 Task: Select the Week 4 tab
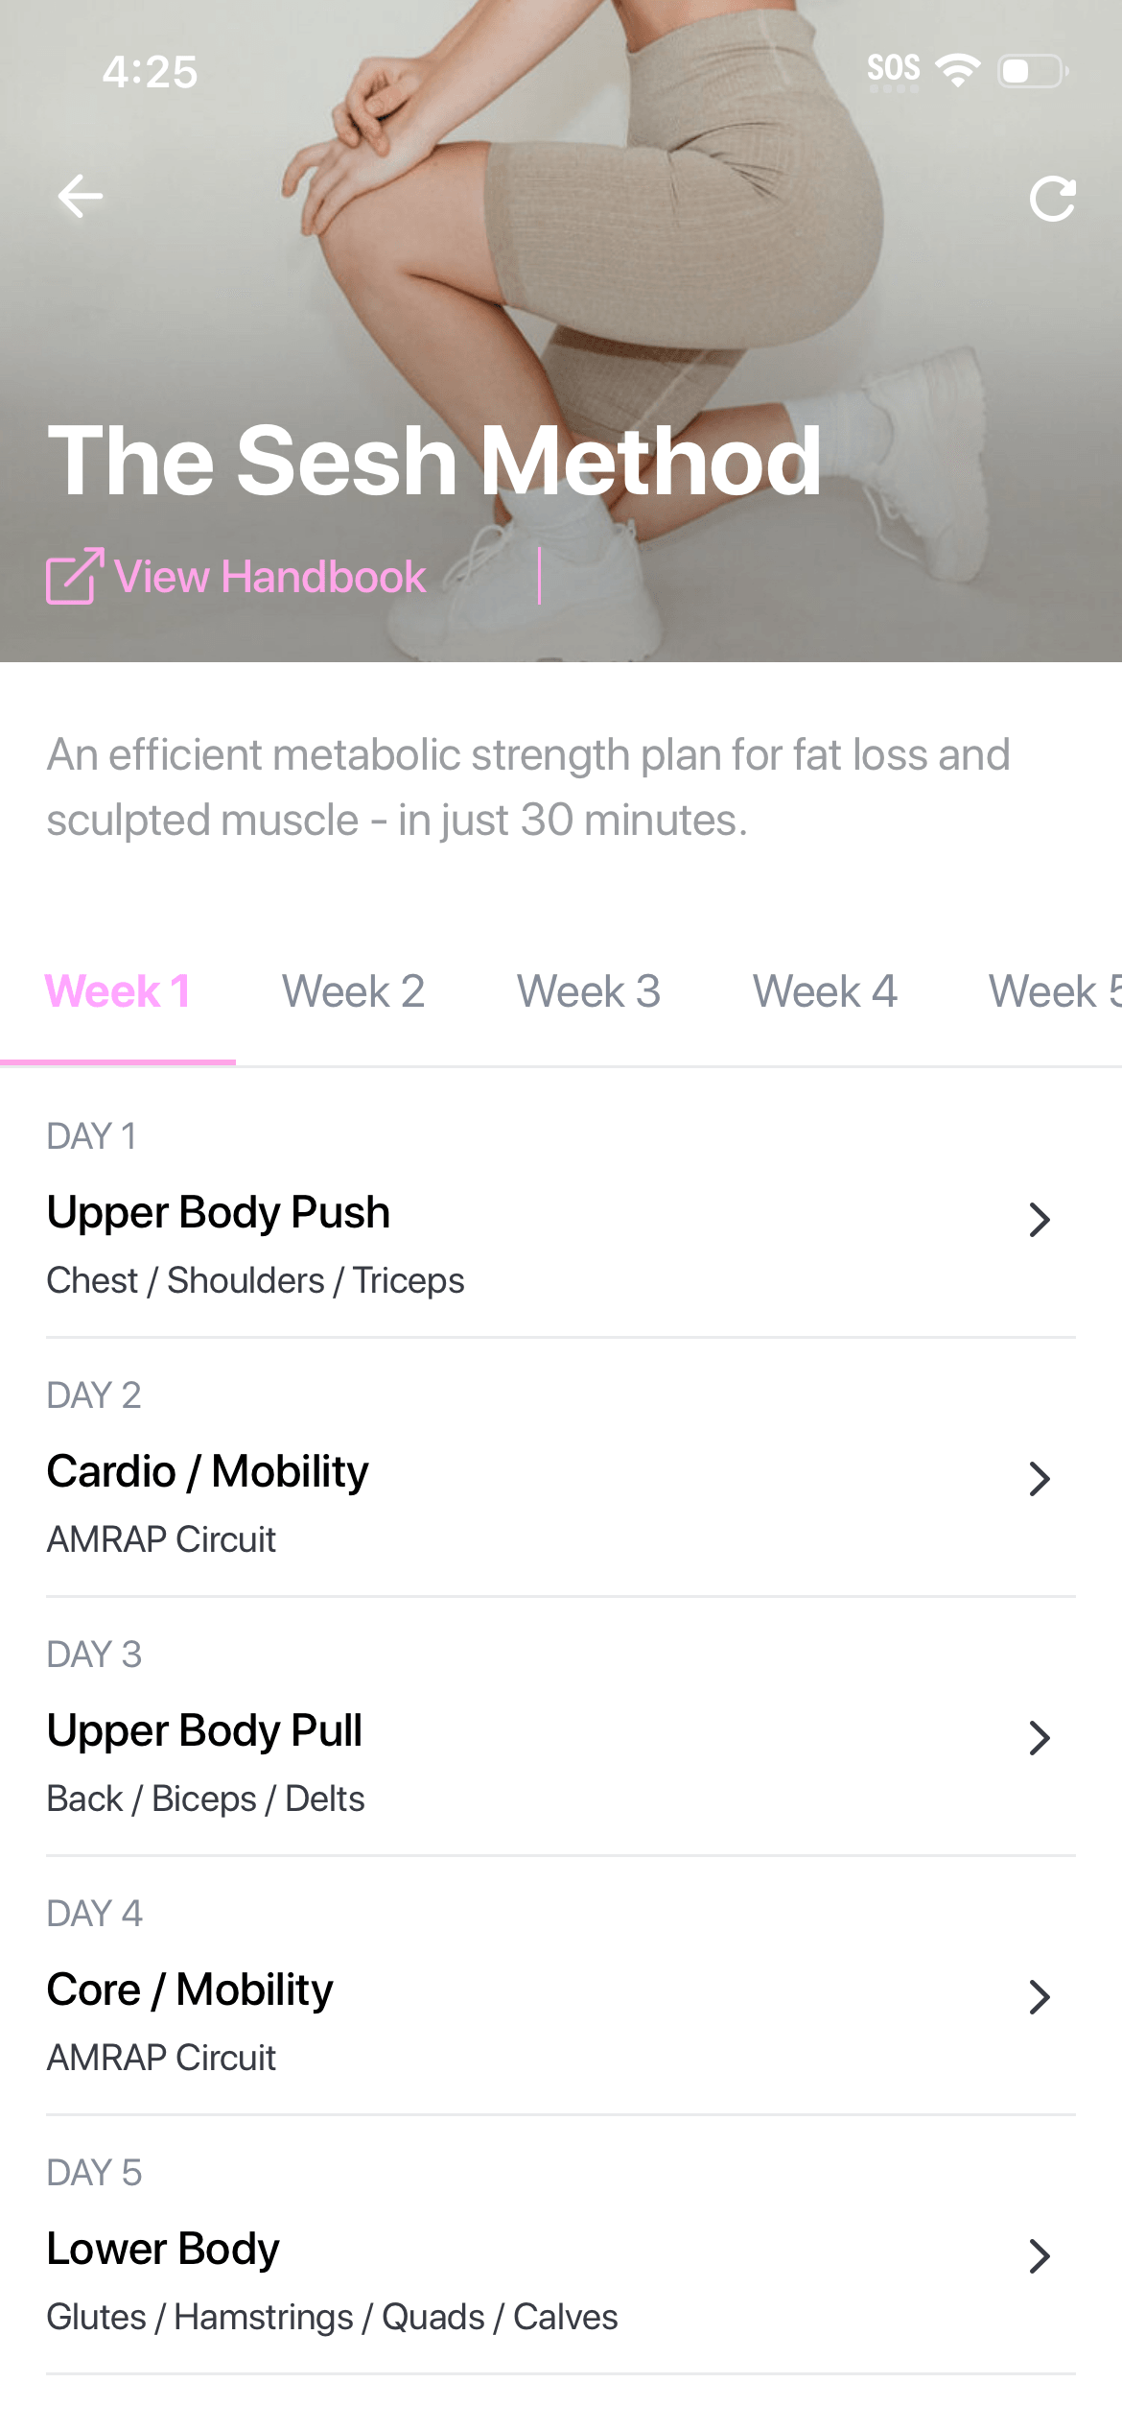825,991
